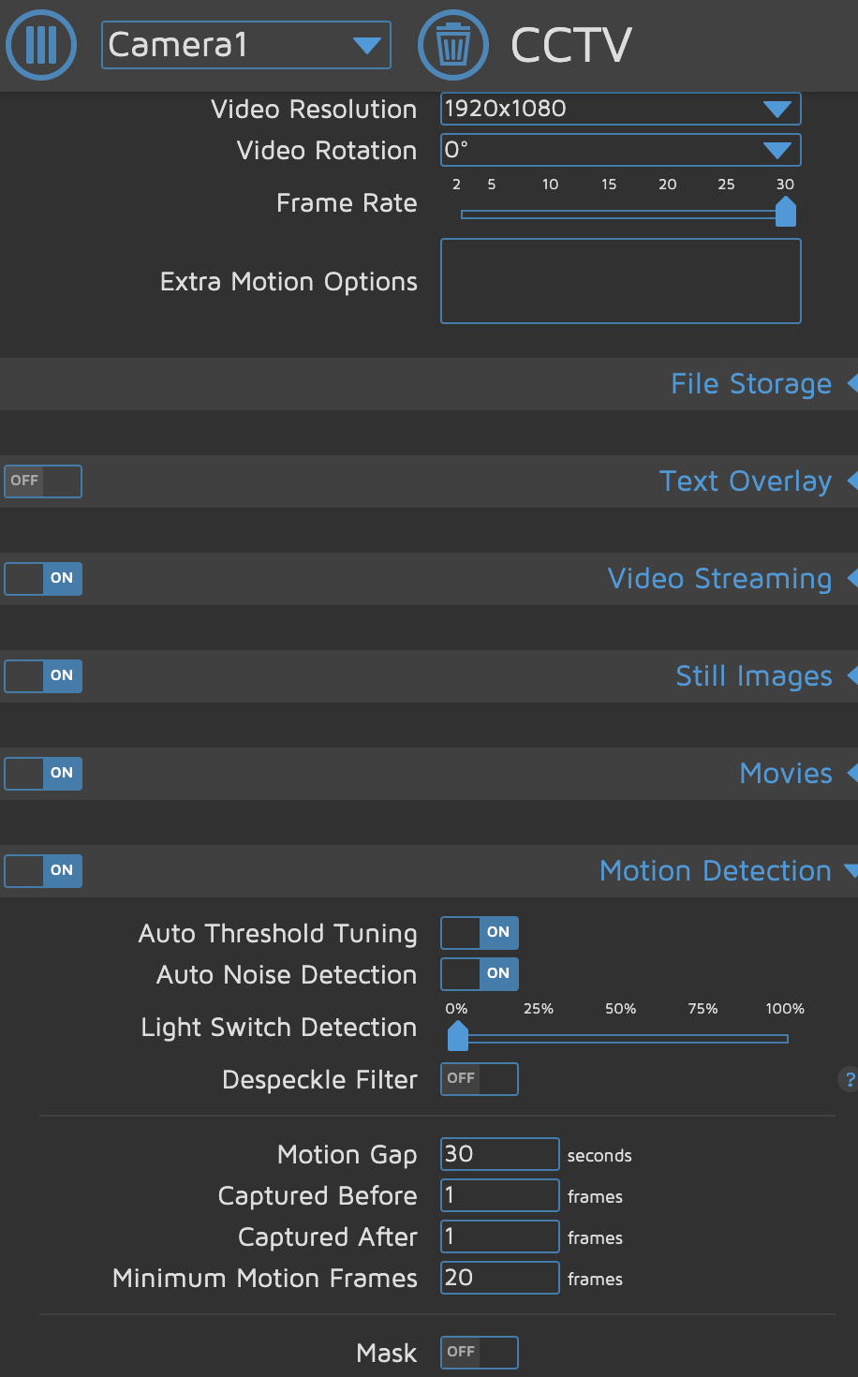This screenshot has width=858, height=1377.
Task: Turn off the Movies switch
Action: [43, 774]
